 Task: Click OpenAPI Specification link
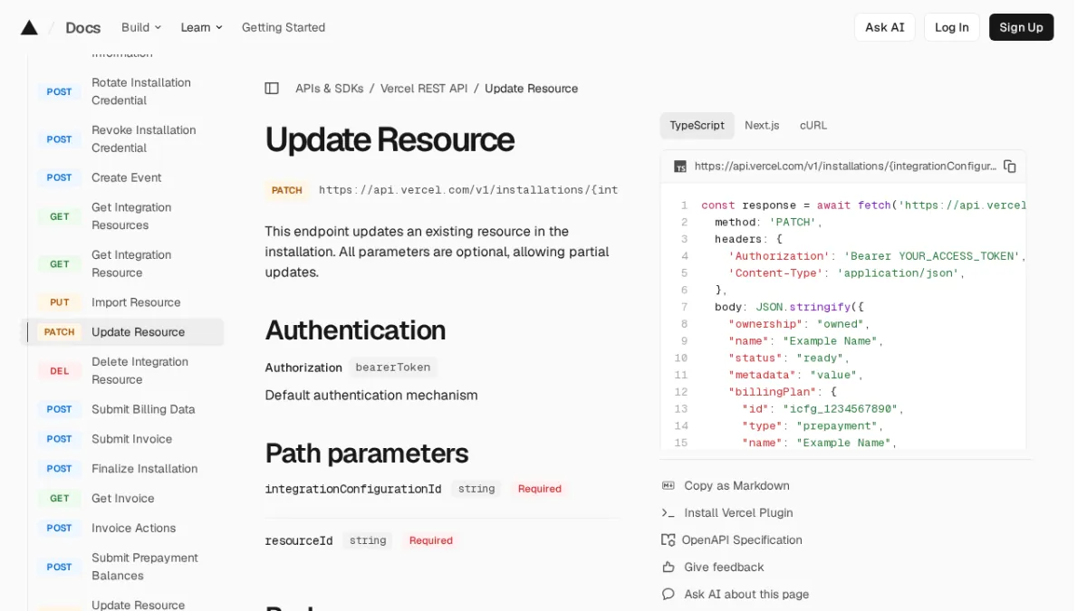click(x=742, y=540)
